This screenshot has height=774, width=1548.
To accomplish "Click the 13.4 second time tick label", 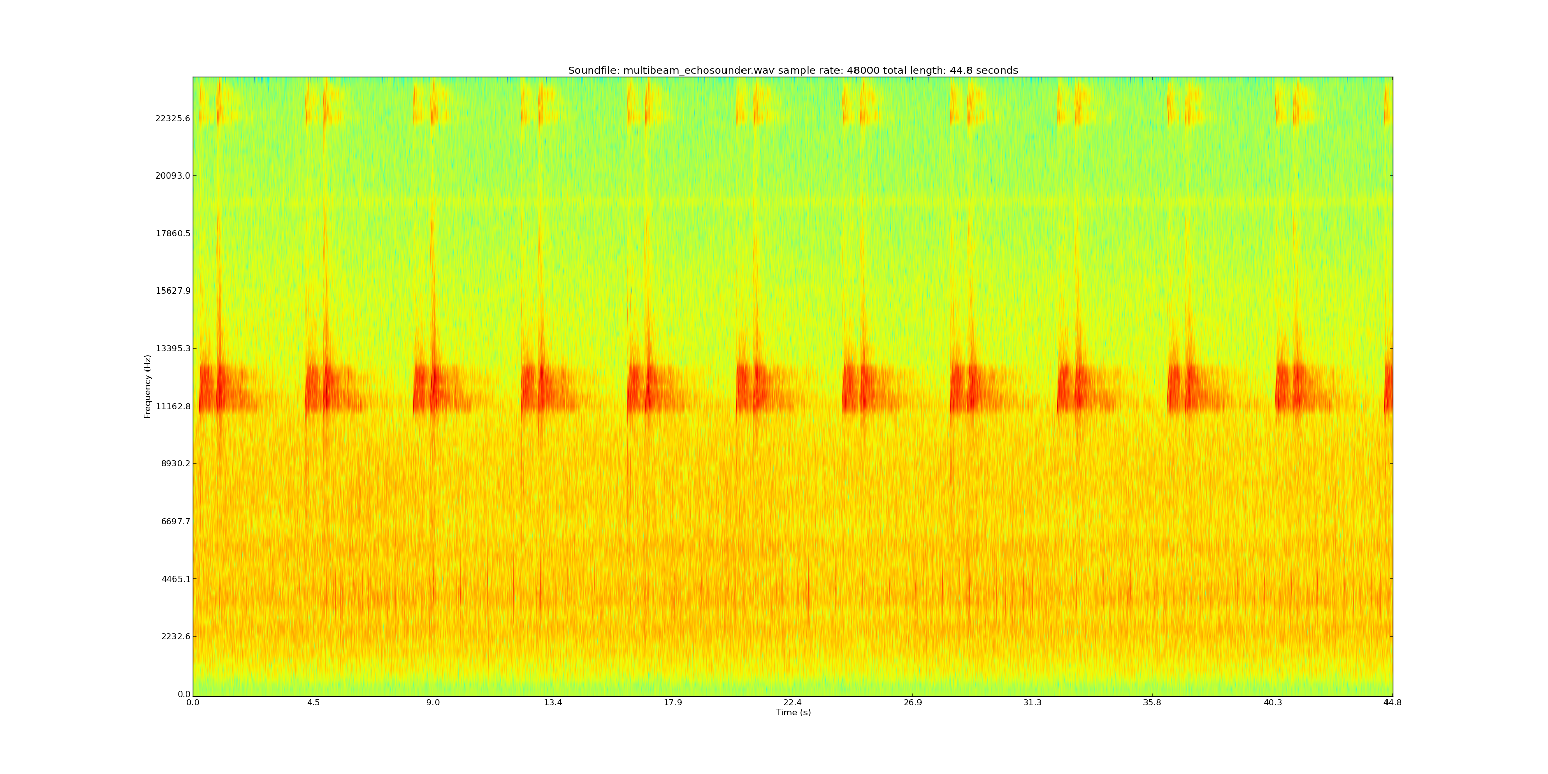I will (553, 702).
